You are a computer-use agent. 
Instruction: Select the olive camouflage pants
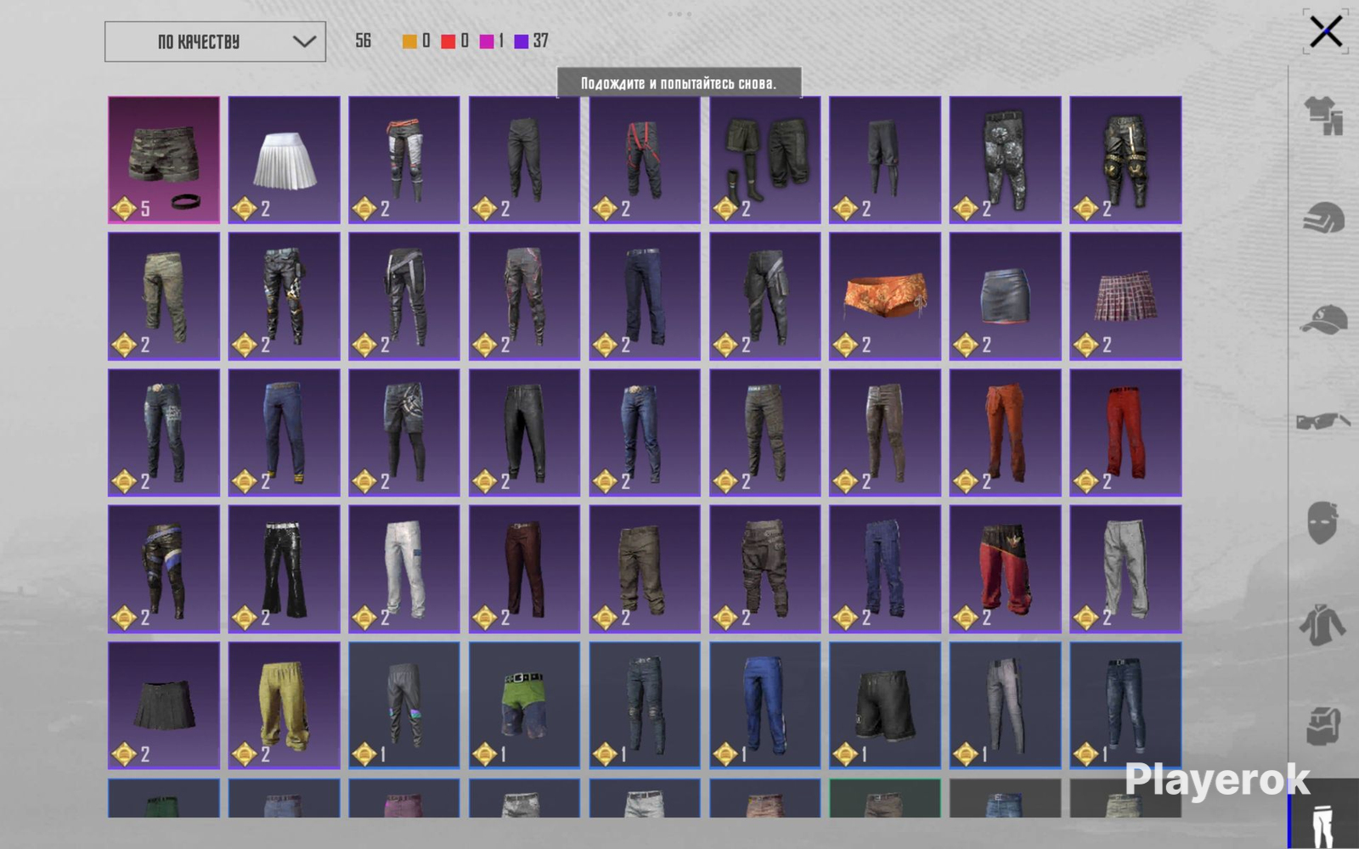tap(164, 296)
